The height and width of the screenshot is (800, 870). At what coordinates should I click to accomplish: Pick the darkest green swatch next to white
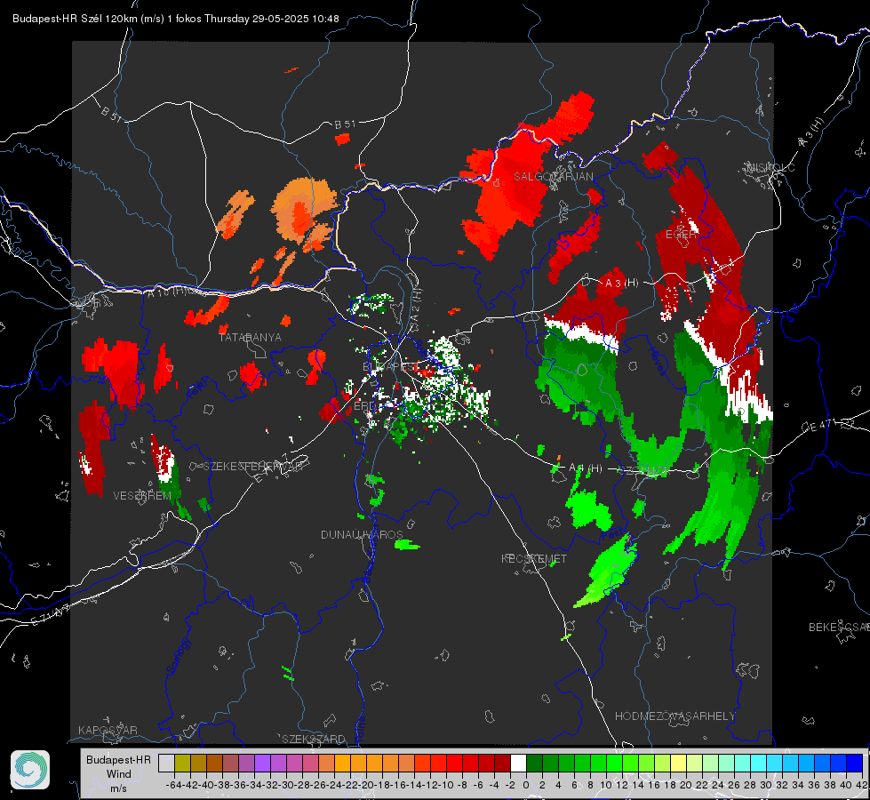click(x=534, y=763)
